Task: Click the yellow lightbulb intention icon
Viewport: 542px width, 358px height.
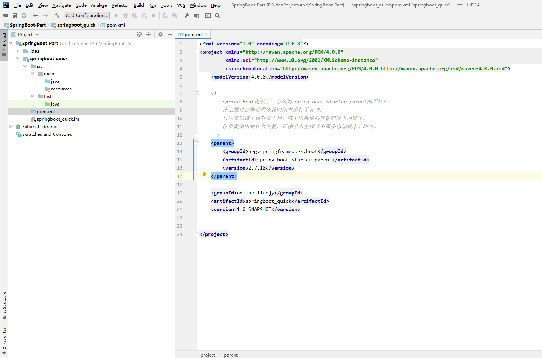Action: click(204, 175)
